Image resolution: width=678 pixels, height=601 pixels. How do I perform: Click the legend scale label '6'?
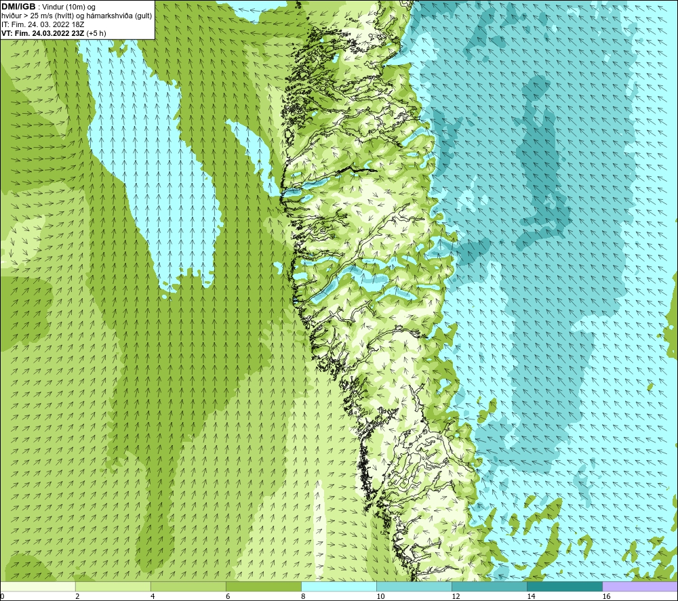(x=228, y=596)
